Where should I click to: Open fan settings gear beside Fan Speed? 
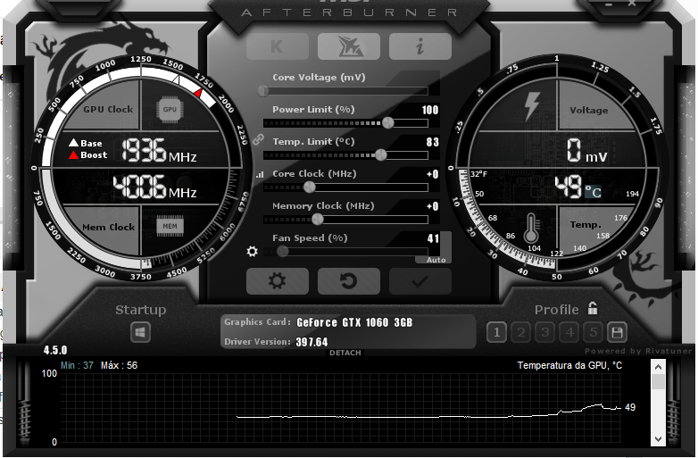pyautogui.click(x=253, y=252)
